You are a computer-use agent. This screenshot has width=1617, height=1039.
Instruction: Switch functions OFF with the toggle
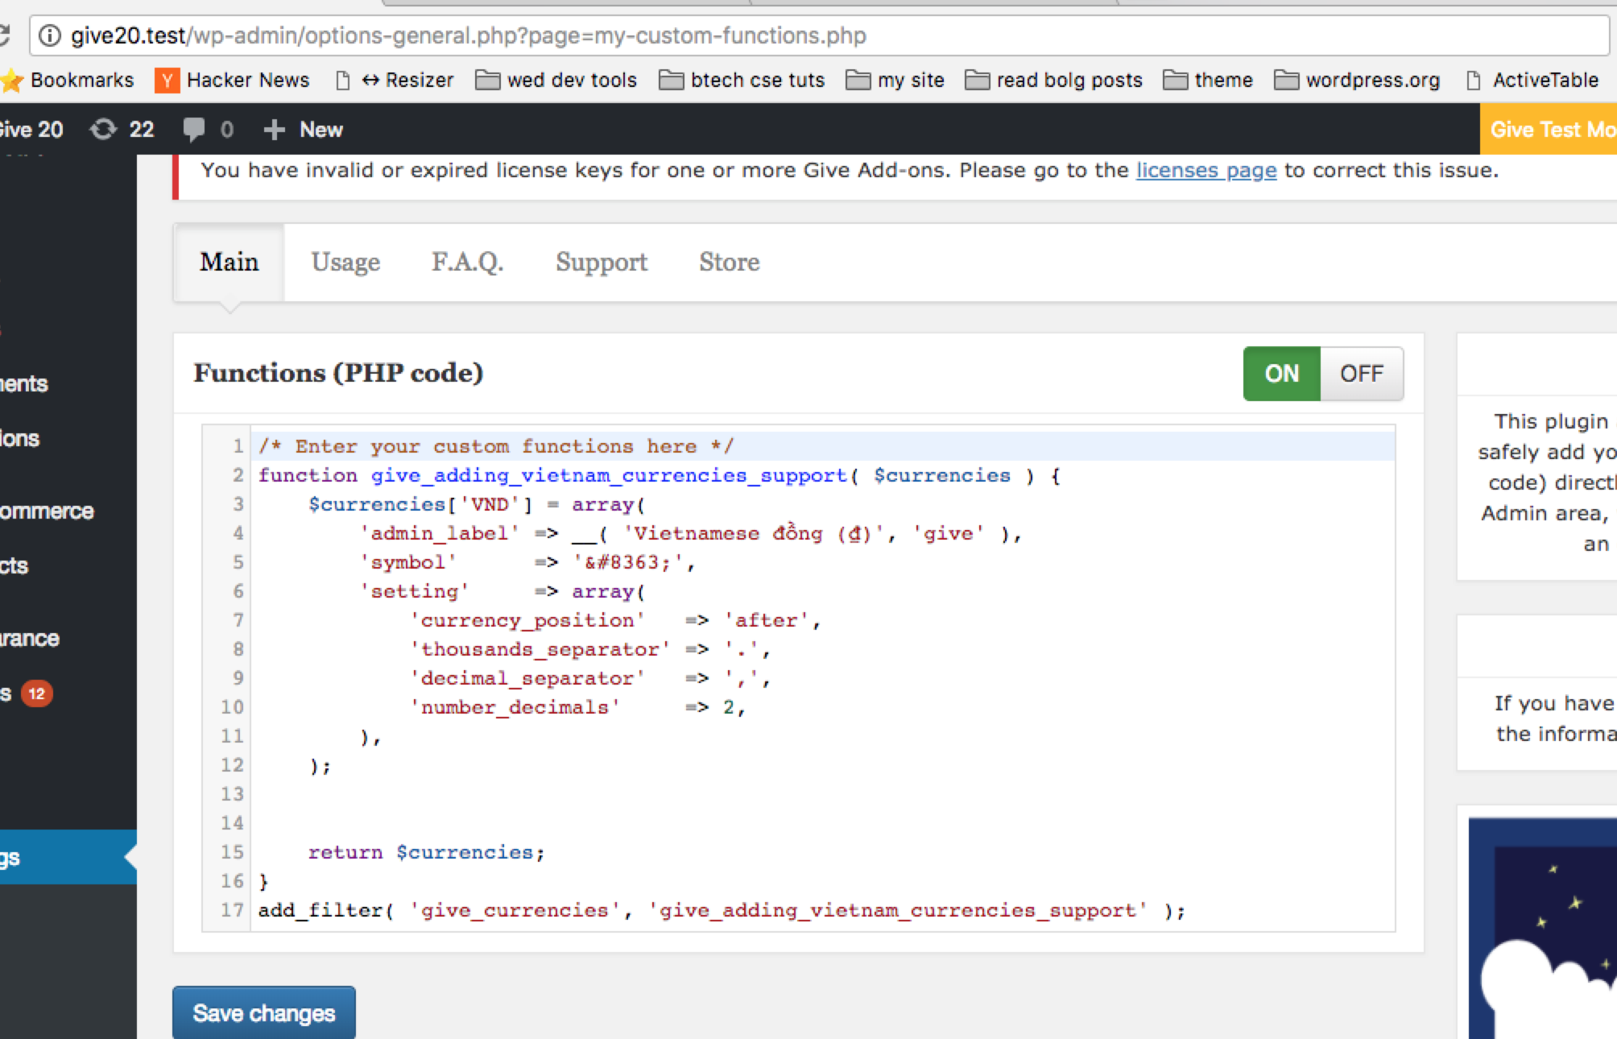pos(1362,374)
